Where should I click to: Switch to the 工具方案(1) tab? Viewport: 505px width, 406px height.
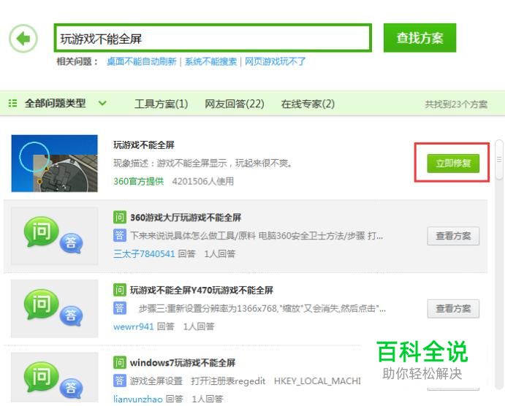pos(161,104)
